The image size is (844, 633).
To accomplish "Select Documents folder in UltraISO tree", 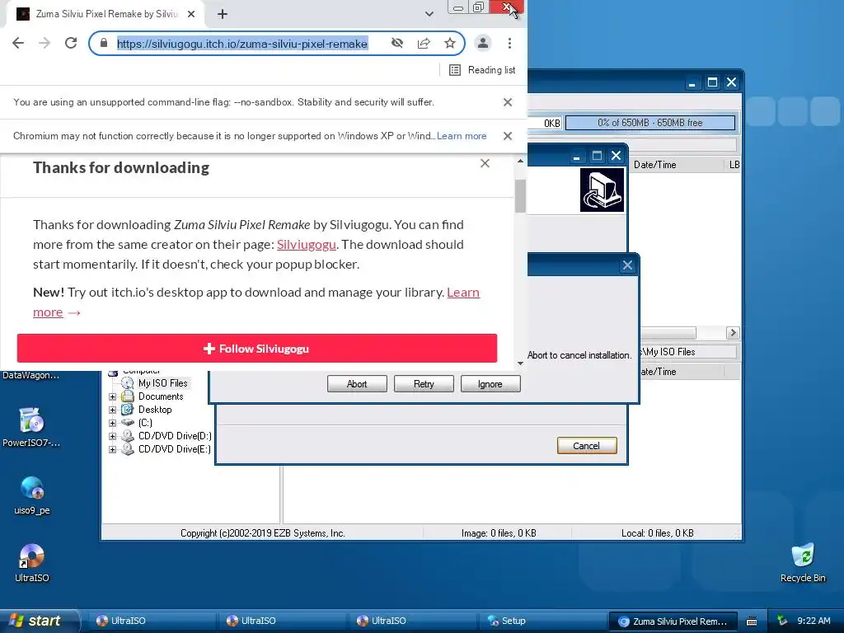I will click(x=161, y=396).
